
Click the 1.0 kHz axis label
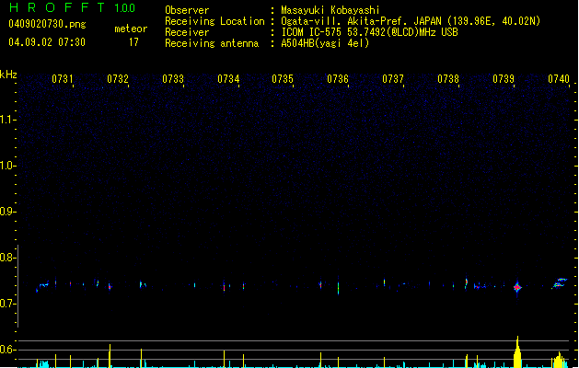[x=7, y=166]
